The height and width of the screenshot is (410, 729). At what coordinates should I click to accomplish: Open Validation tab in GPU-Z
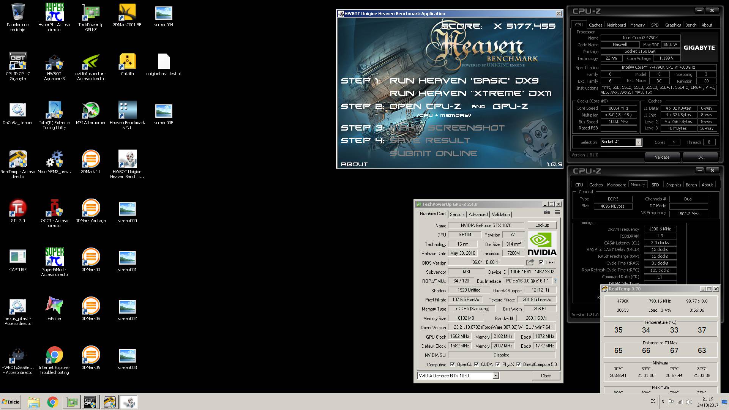[x=501, y=214]
